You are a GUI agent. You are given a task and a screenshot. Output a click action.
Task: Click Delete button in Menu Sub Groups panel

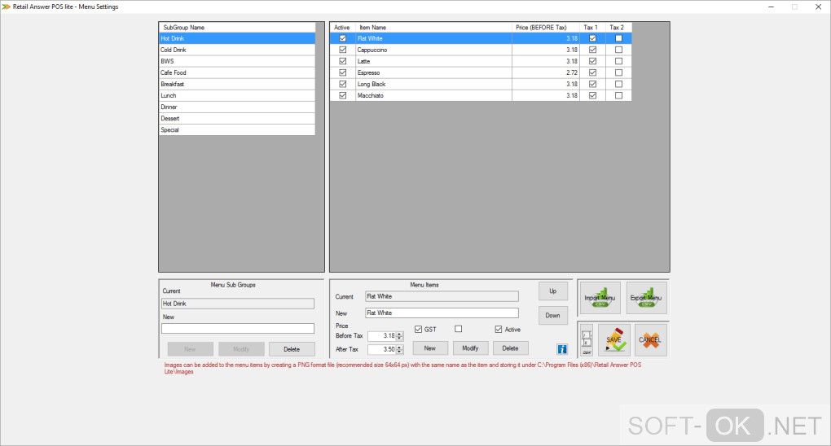[292, 349]
